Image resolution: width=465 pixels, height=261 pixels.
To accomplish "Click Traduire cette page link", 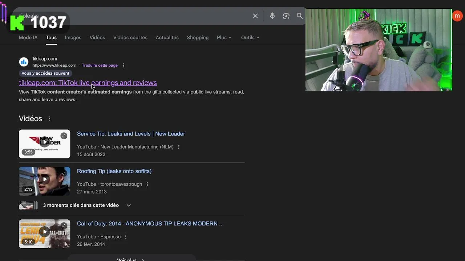I will click(100, 65).
